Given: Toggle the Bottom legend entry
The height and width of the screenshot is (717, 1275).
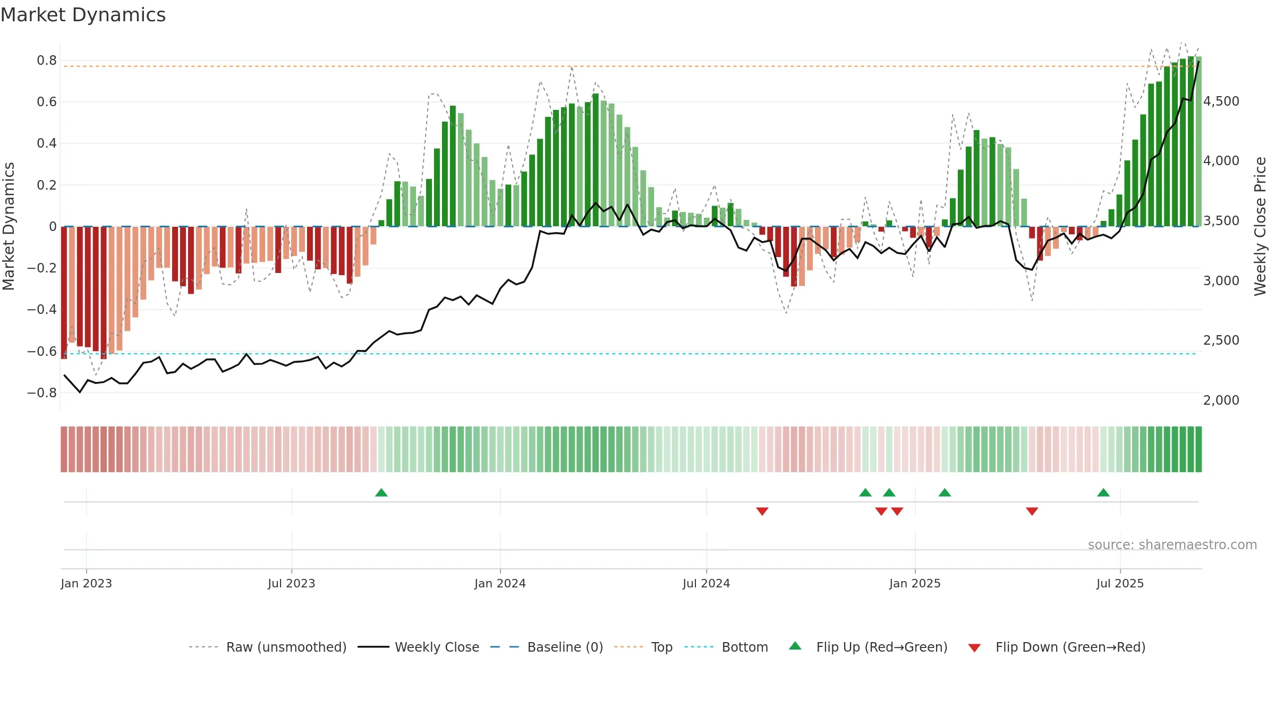Looking at the screenshot, I should (726, 647).
